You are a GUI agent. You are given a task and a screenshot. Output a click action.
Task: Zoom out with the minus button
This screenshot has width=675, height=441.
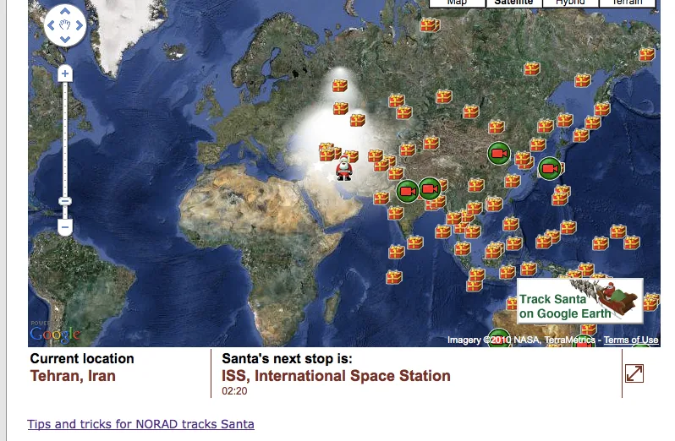click(65, 227)
